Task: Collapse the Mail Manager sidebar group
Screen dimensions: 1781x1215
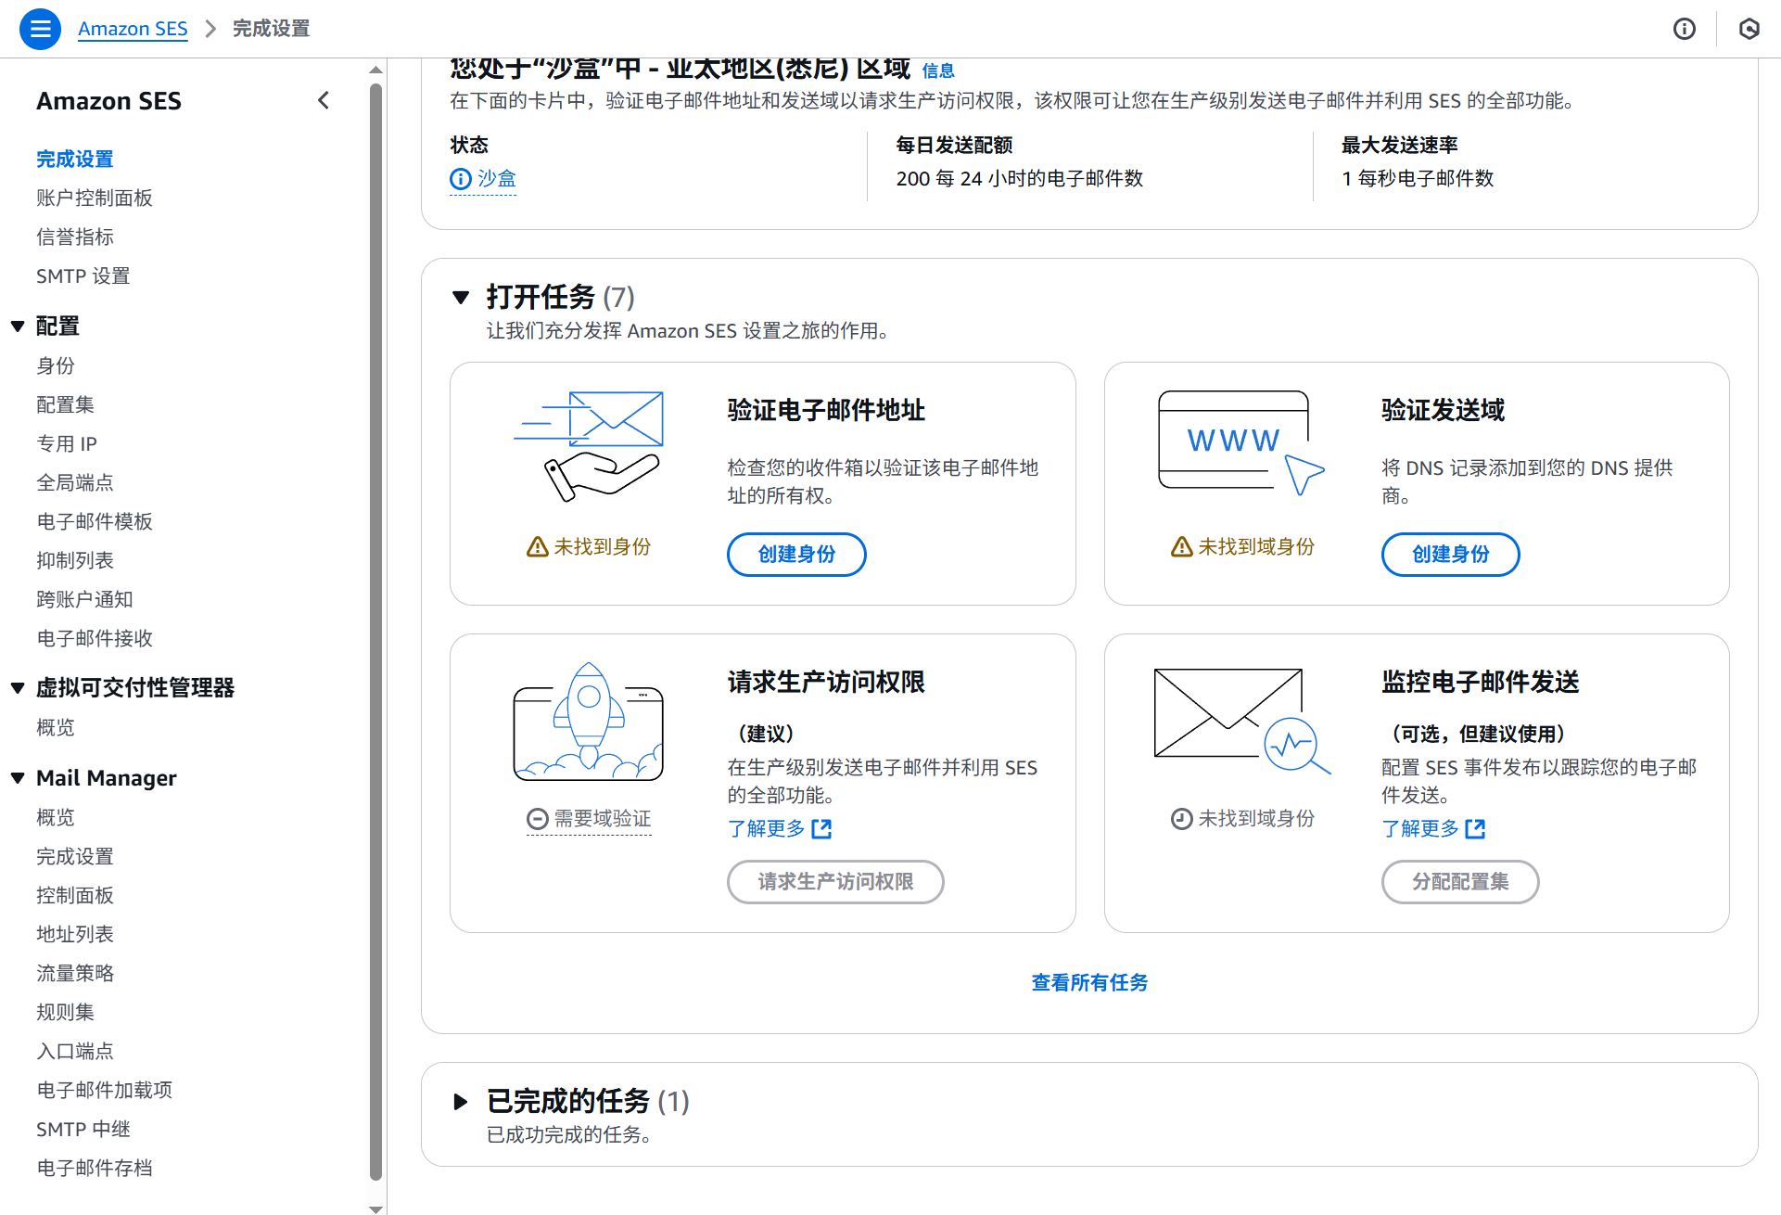Action: coord(18,778)
